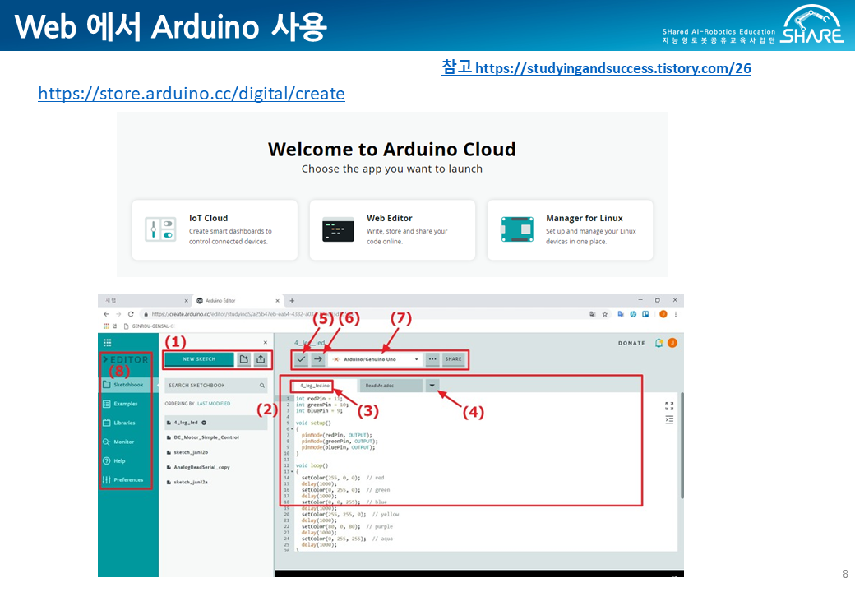The height and width of the screenshot is (592, 855).
Task: Click the Manager for Linux board icon
Action: (517, 229)
